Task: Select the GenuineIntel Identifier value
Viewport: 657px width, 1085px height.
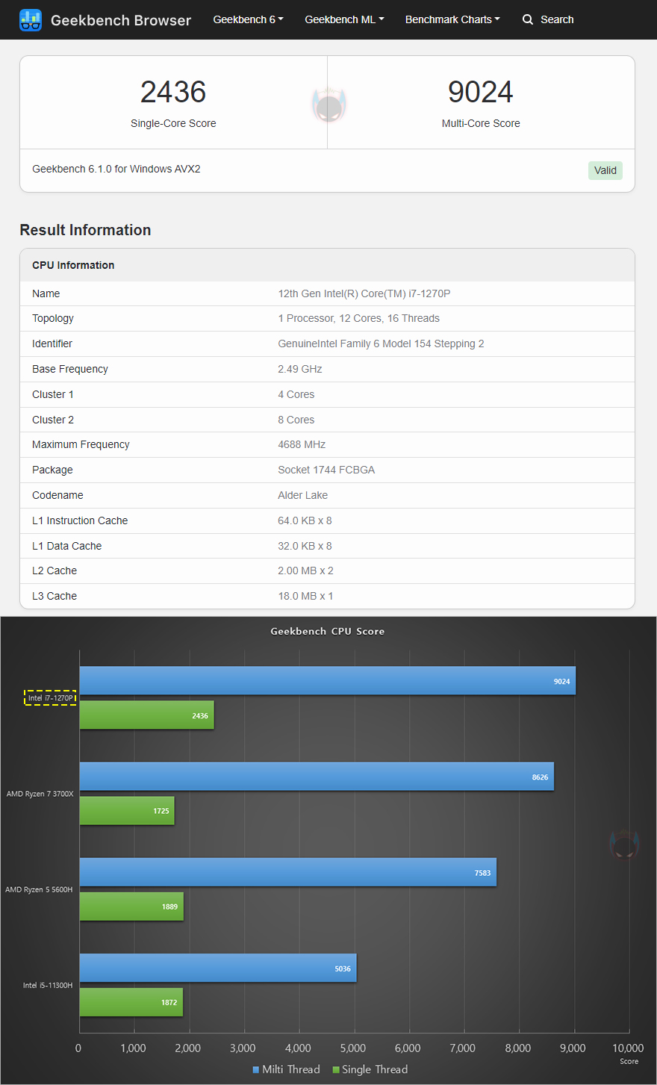Action: (x=381, y=343)
